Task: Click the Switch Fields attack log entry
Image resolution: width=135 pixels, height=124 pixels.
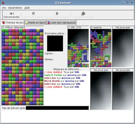Action: coord(65,75)
